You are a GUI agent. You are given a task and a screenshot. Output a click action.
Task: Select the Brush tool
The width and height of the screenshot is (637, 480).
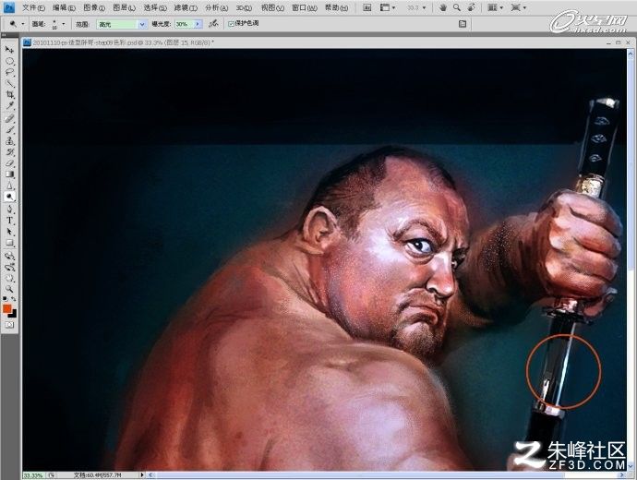tap(10, 130)
